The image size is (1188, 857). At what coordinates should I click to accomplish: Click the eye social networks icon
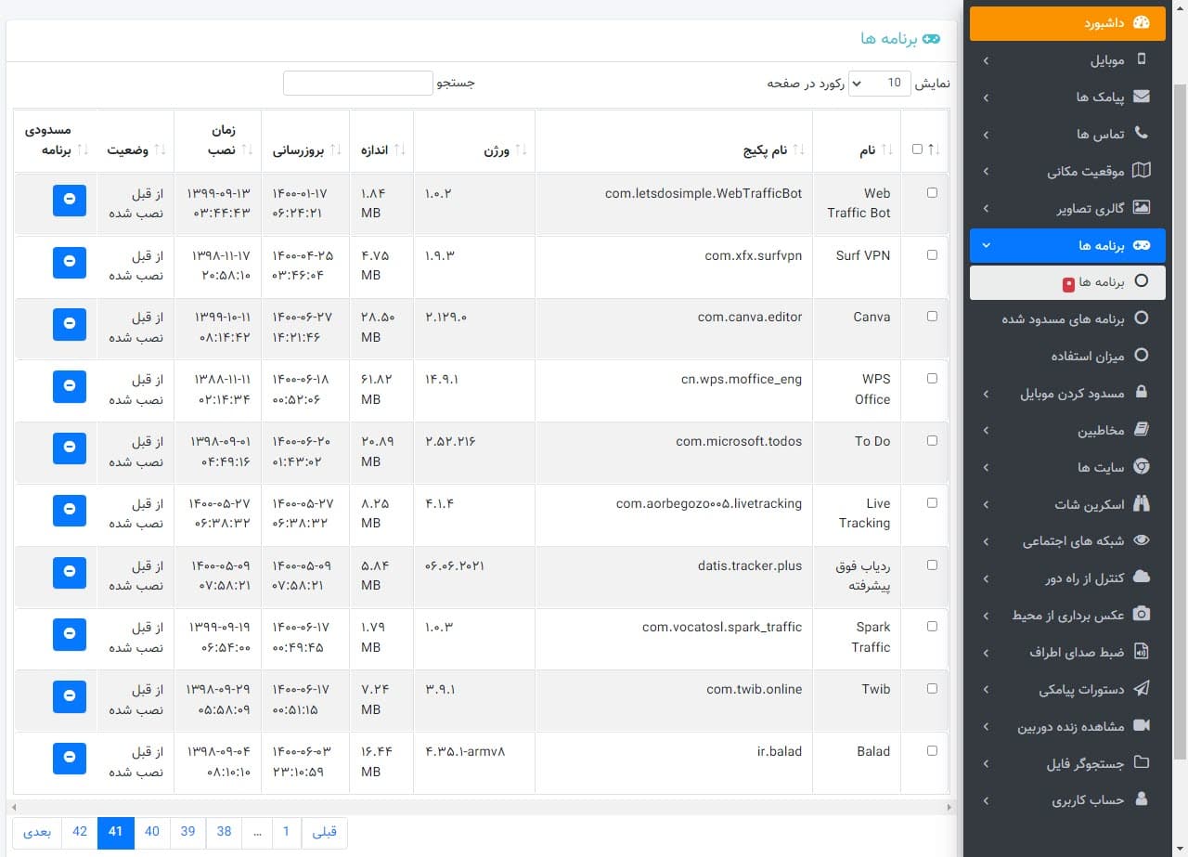1142,540
